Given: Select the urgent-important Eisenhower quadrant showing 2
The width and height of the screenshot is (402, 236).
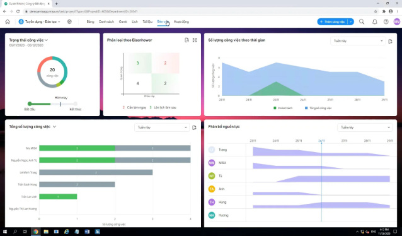Looking at the screenshot, I should click(165, 63).
